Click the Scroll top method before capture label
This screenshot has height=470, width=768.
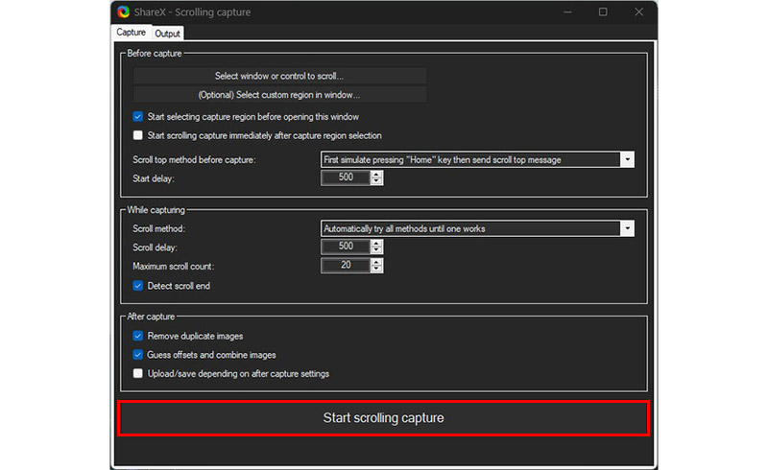194,160
